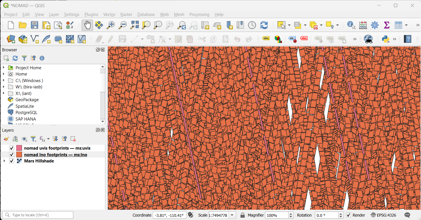Open the Processing menu
Screen dimensions: 421x220
pyautogui.click(x=199, y=15)
